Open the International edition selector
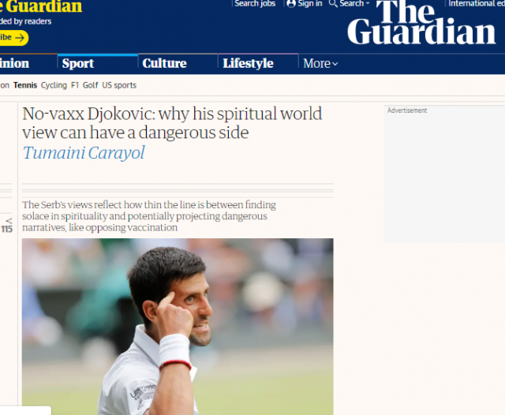 pyautogui.click(x=477, y=3)
